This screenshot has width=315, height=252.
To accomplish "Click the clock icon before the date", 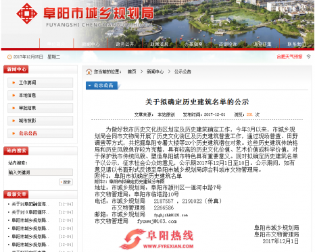I will point(9,57).
